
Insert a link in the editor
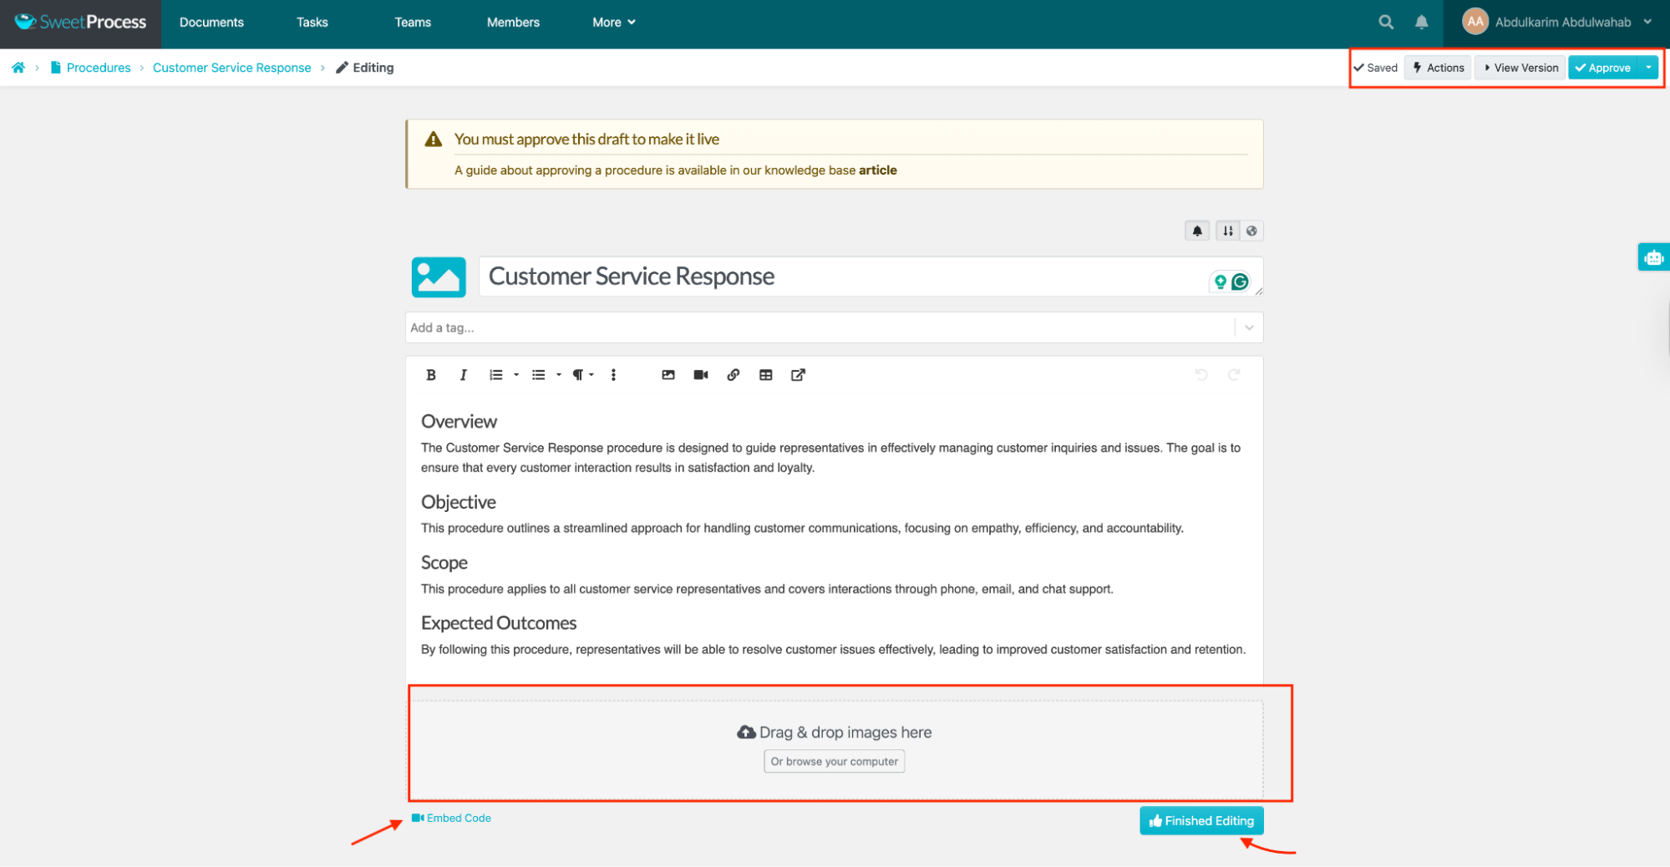pos(733,375)
